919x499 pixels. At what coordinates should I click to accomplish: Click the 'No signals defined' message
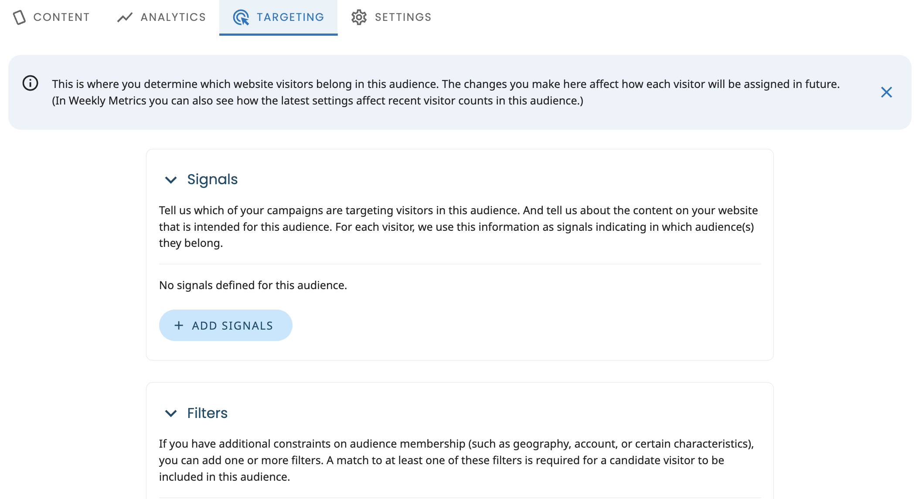click(253, 285)
